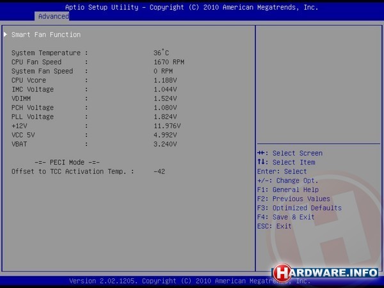Select the CPU Fan Speed value
Image resolution: width=384 pixels, height=288 pixels.
[x=169, y=62]
